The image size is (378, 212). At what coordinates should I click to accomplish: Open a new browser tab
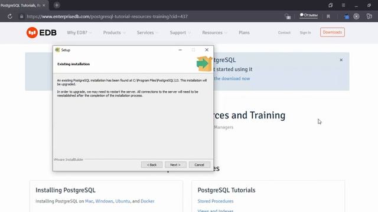(57, 5)
